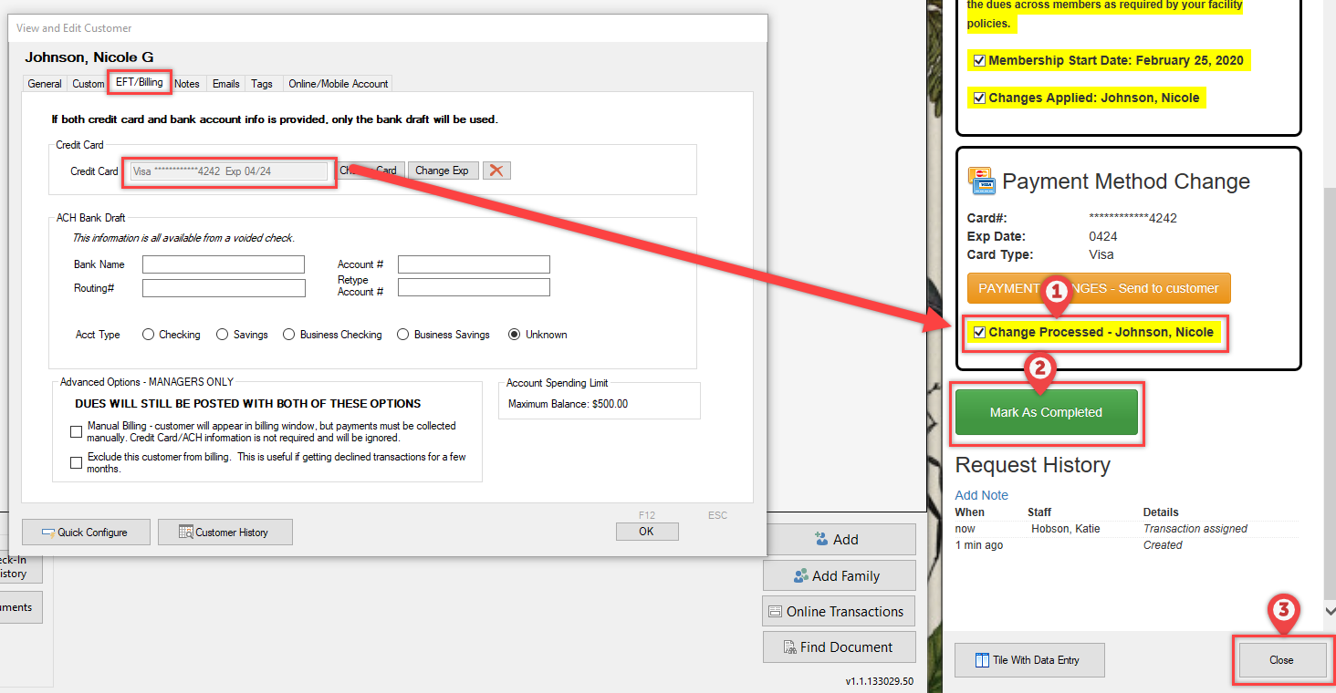Click the Created history entry
The image size is (1336, 693).
tap(1163, 545)
